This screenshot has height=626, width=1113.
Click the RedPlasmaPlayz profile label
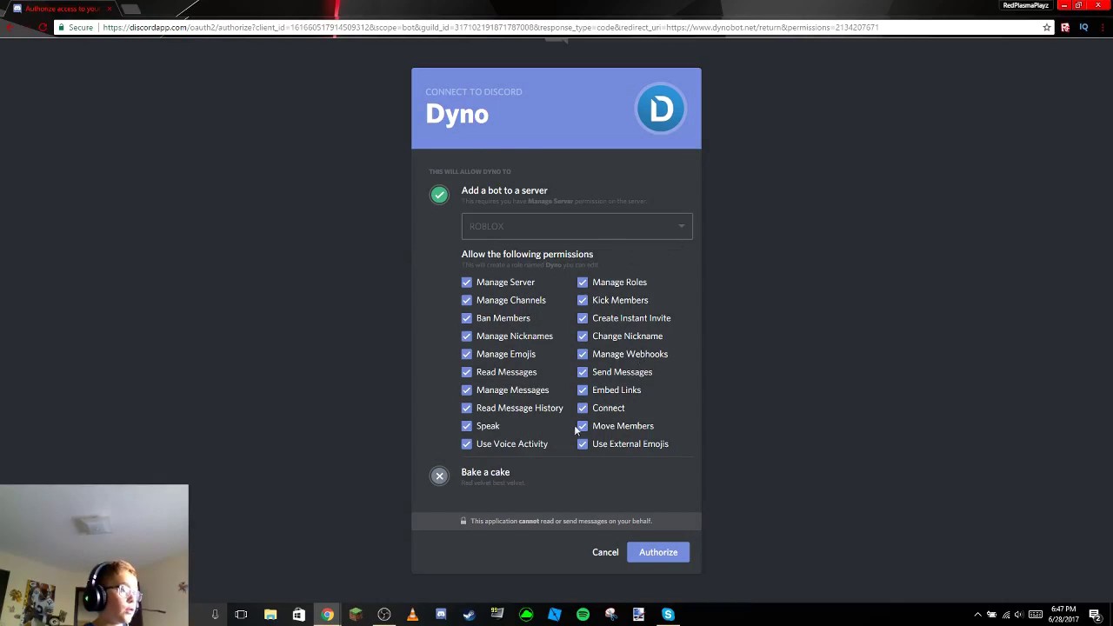[1025, 5]
